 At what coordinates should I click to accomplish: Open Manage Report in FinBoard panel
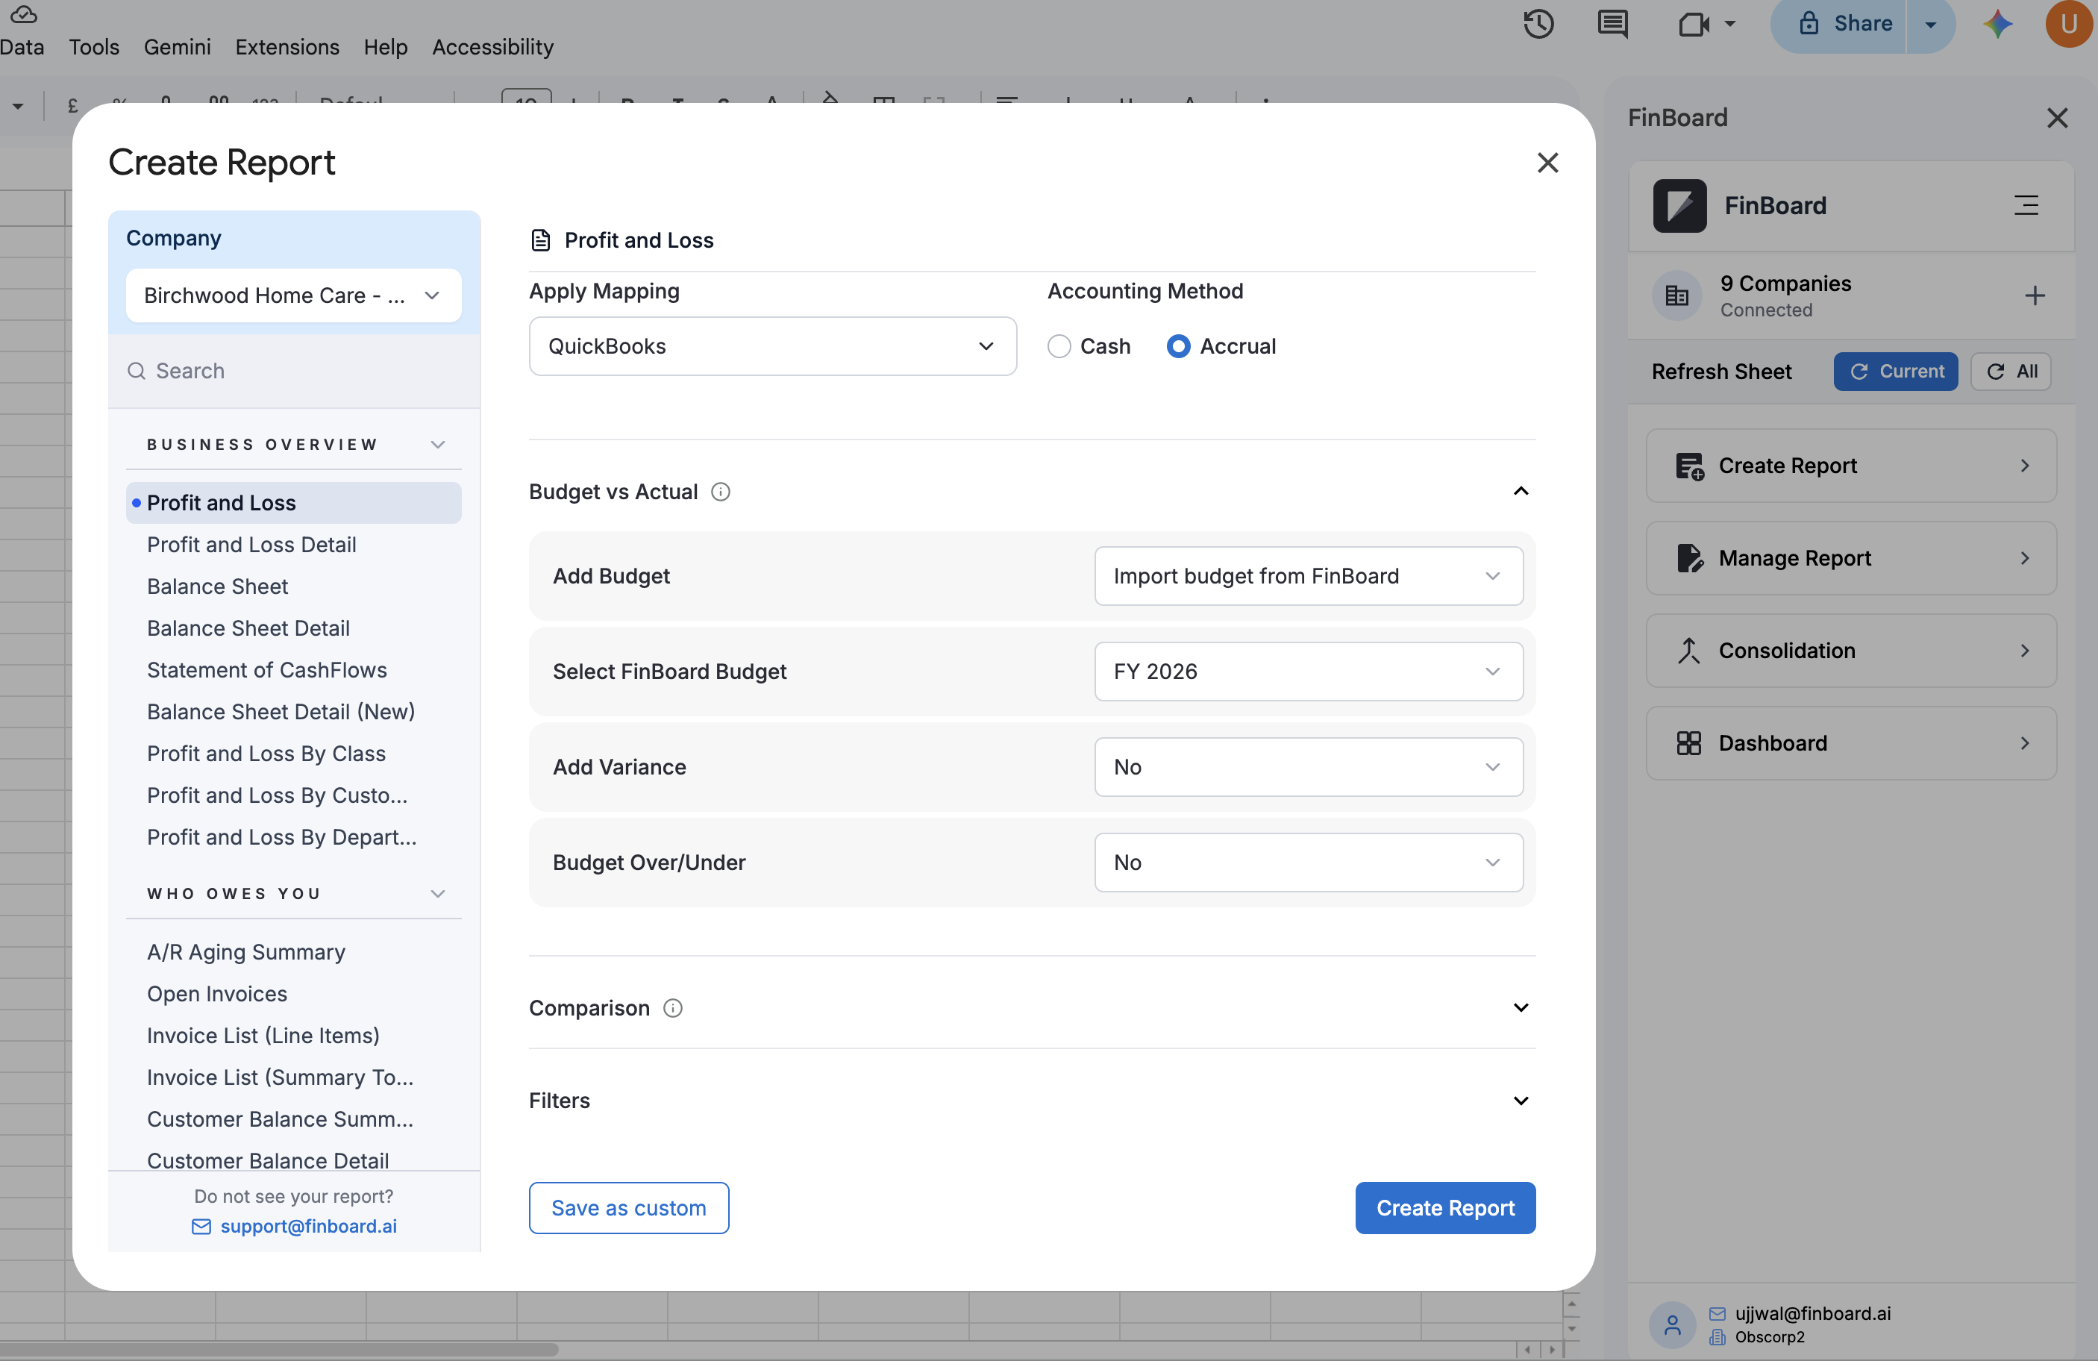click(x=1851, y=558)
